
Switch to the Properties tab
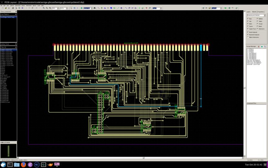click(261, 12)
